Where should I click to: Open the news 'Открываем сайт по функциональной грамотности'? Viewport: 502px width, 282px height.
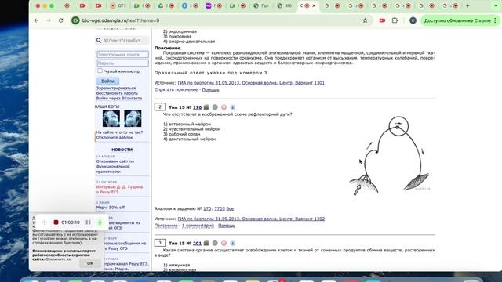coord(115,166)
